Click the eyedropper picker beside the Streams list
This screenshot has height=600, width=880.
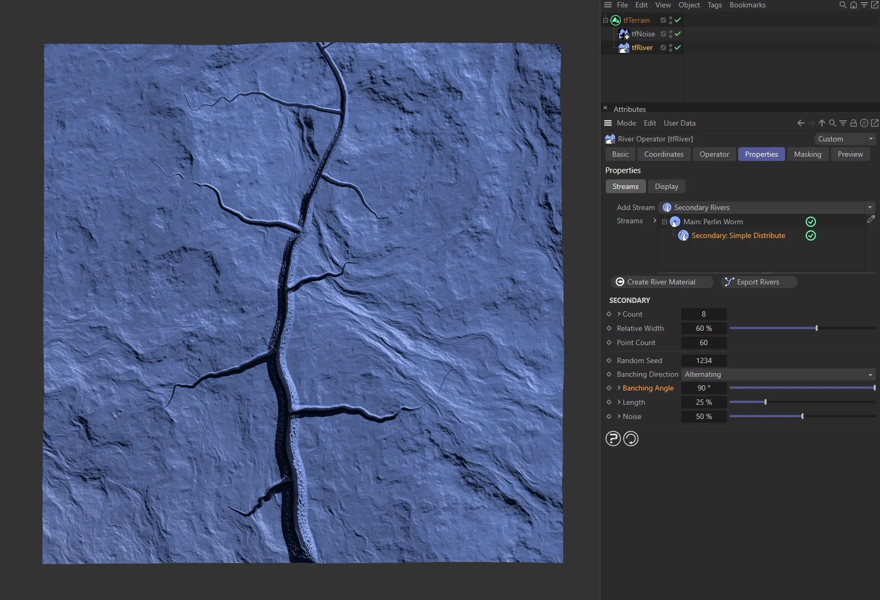tap(871, 219)
